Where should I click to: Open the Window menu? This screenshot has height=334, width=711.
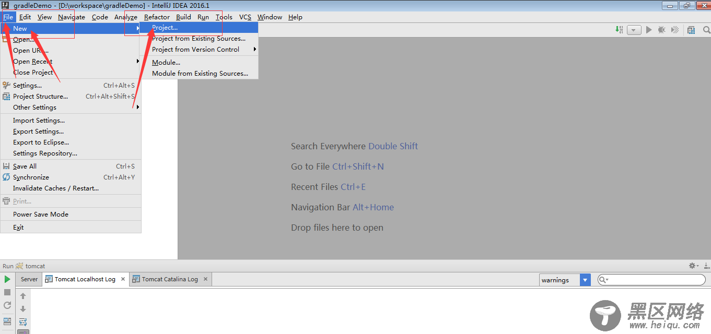click(x=270, y=17)
